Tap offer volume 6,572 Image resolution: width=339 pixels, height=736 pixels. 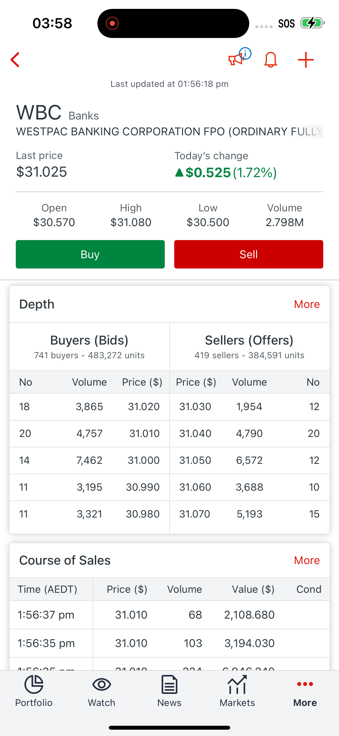249,460
